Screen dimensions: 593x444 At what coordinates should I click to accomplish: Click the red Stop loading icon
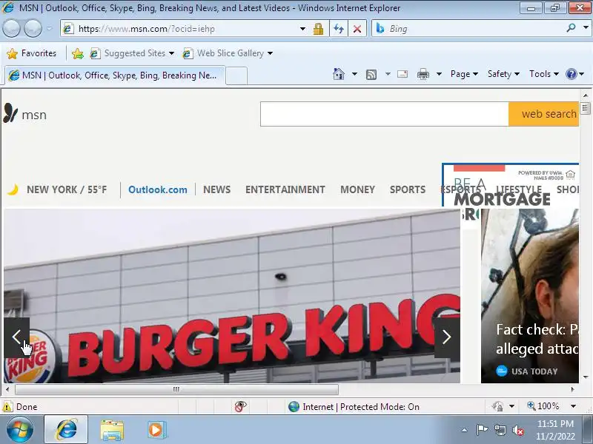(357, 29)
